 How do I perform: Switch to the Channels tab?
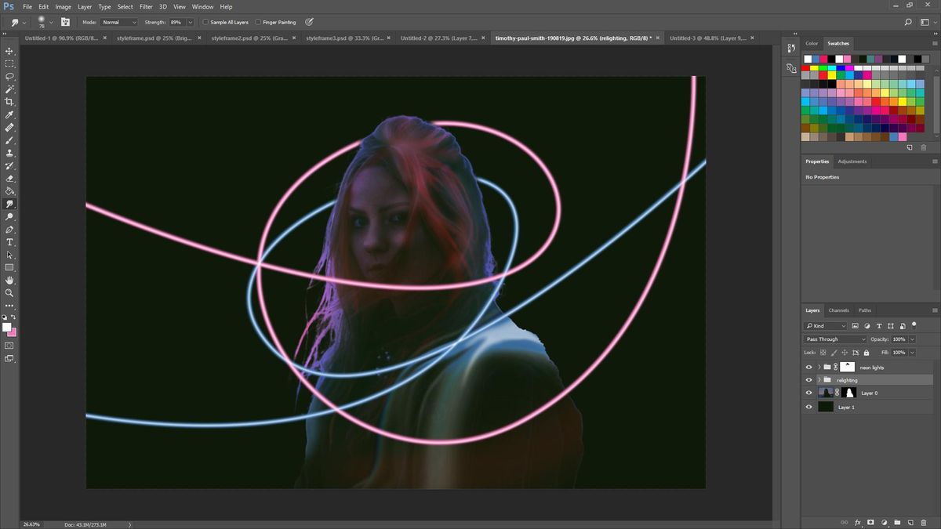click(x=838, y=310)
